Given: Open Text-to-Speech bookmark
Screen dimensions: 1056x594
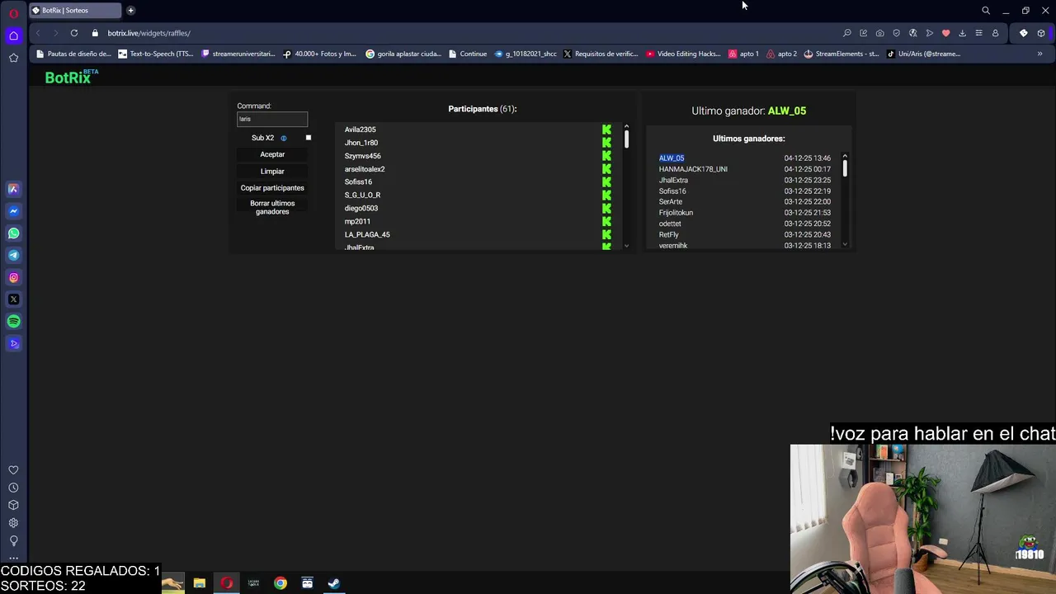Looking at the screenshot, I should (156, 54).
